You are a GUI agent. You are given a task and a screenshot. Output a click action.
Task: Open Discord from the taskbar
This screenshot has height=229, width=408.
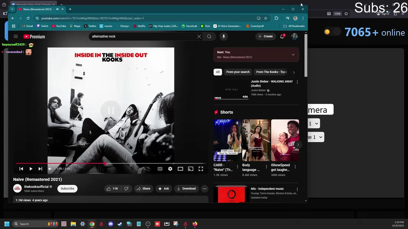(x=111, y=224)
